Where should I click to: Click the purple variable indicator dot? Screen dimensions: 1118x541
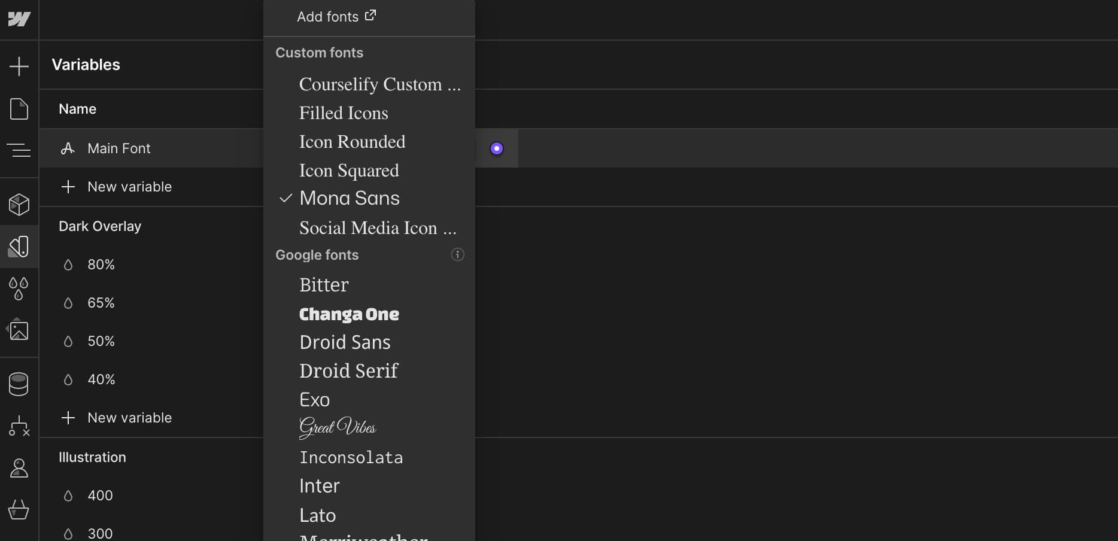point(497,148)
